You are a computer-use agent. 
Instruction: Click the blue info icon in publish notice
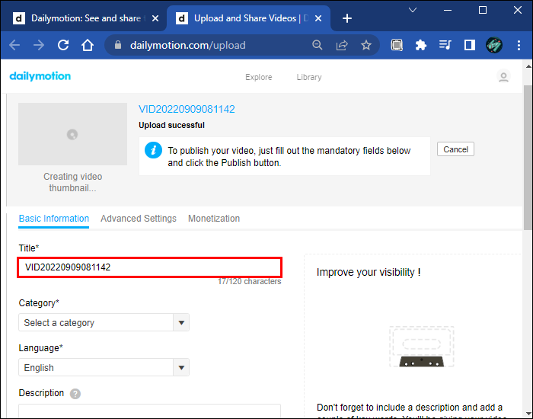tap(153, 150)
